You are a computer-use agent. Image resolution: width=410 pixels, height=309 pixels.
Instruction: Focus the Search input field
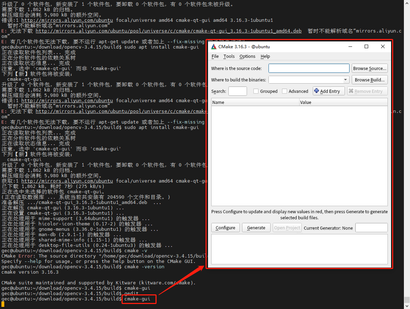click(x=237, y=91)
